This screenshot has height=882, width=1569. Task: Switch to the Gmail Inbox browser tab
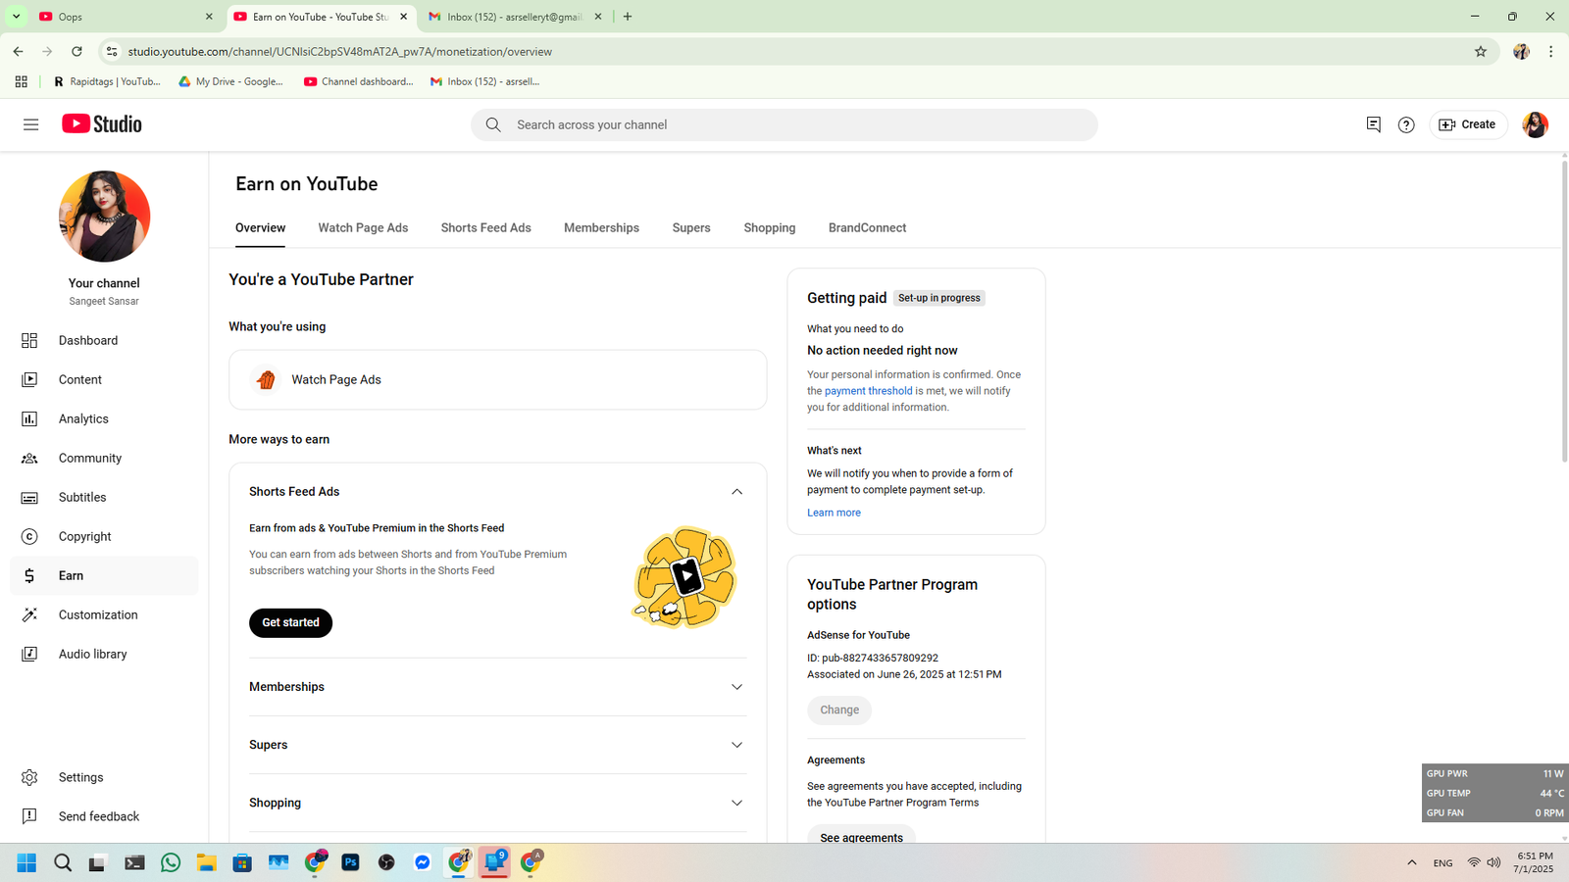pos(515,17)
